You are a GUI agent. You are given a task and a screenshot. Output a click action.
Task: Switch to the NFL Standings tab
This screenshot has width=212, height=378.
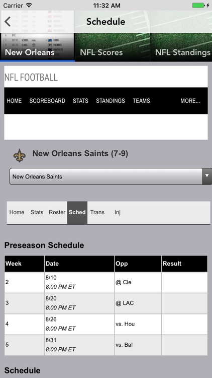click(x=182, y=52)
